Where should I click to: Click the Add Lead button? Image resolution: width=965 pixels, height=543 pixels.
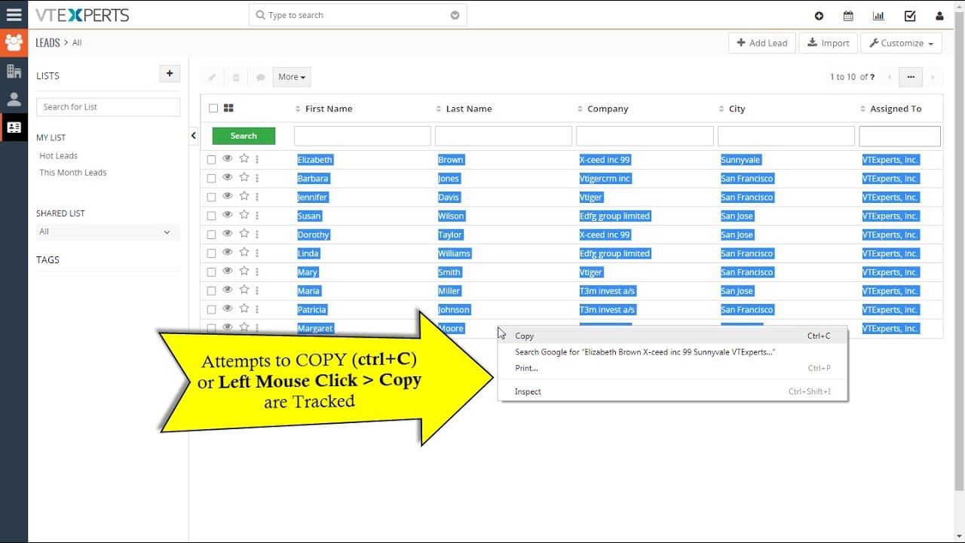762,43
